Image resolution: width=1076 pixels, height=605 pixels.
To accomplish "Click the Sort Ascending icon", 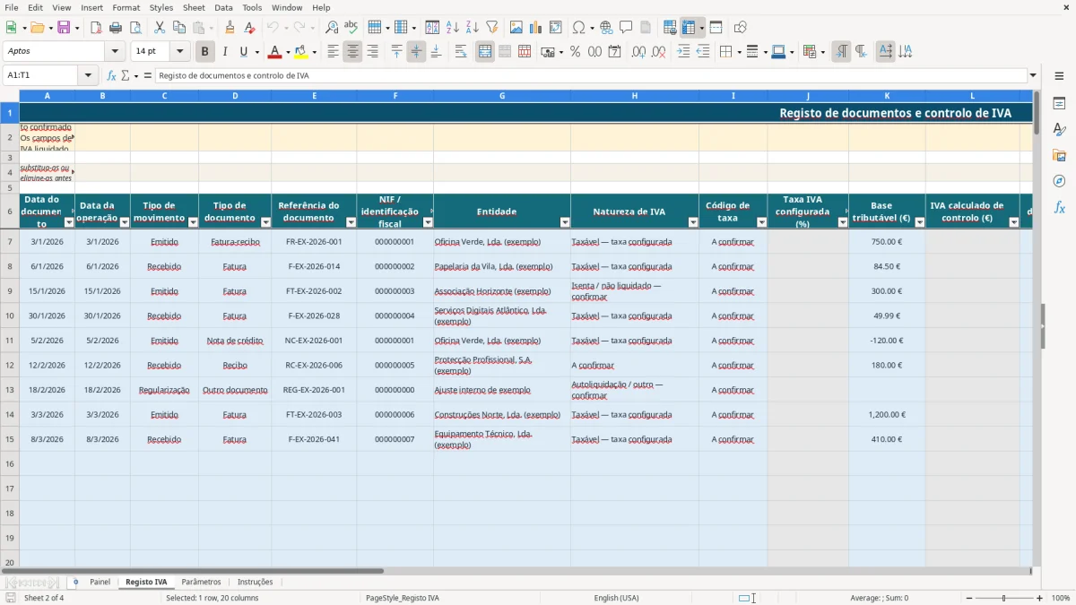I will coord(453,28).
